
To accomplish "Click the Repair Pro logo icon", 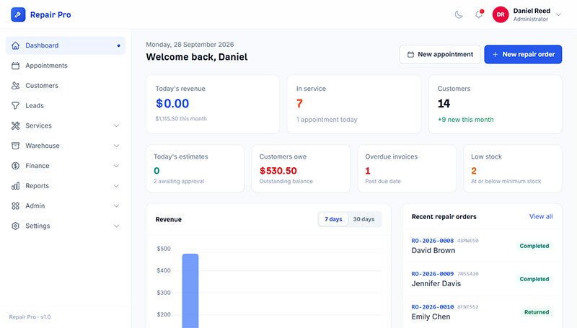I will [x=18, y=14].
